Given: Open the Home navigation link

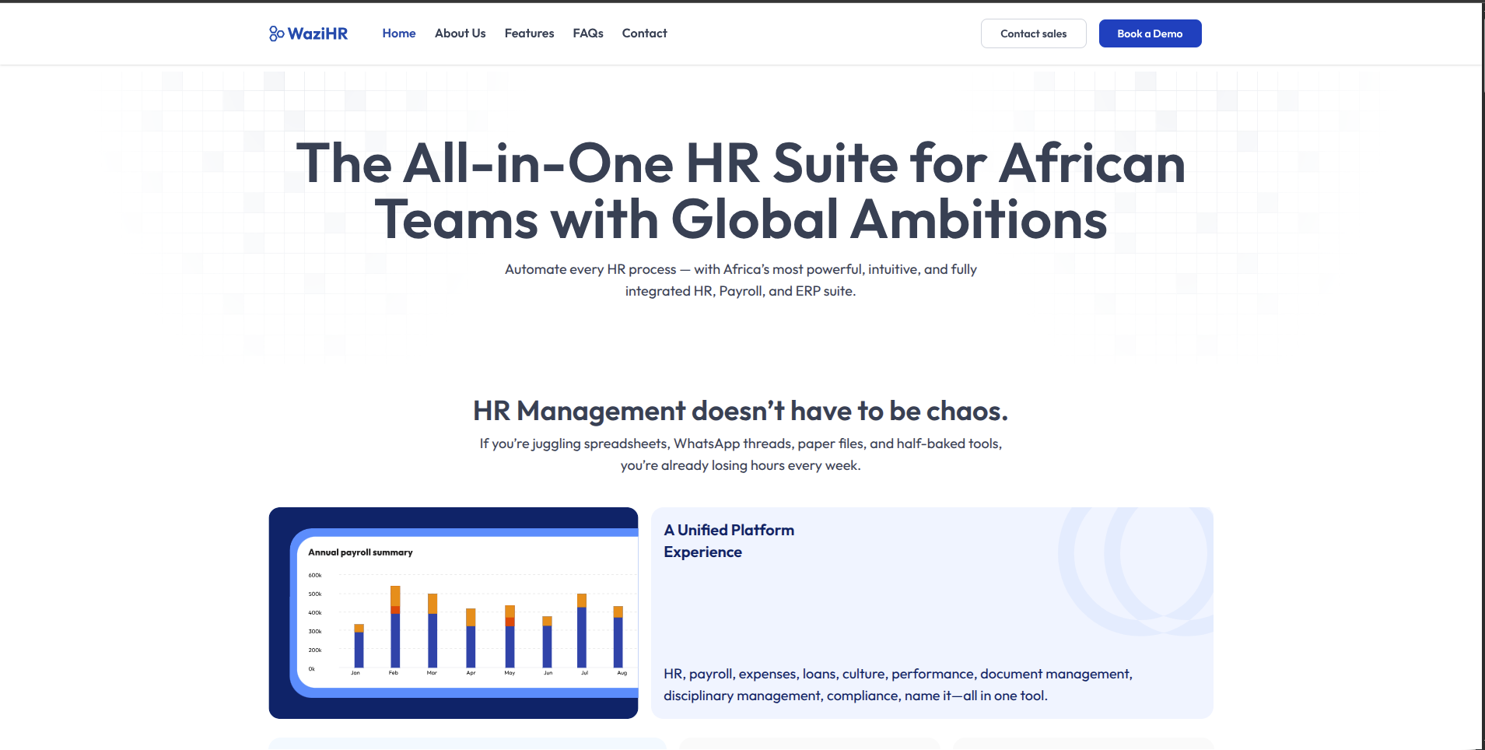Looking at the screenshot, I should point(398,33).
